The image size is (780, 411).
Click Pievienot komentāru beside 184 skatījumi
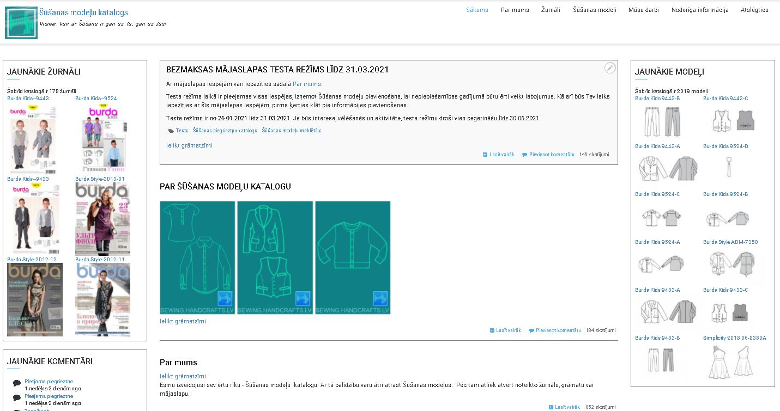[555, 330]
